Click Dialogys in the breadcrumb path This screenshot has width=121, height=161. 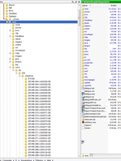coord(39,160)
